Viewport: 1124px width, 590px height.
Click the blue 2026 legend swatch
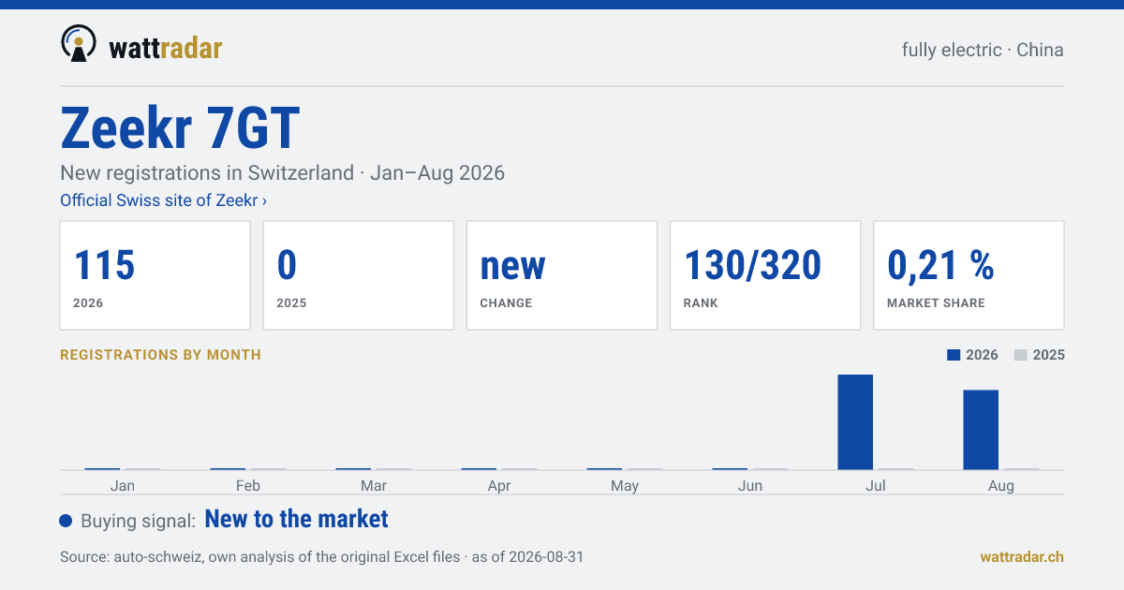(x=954, y=355)
